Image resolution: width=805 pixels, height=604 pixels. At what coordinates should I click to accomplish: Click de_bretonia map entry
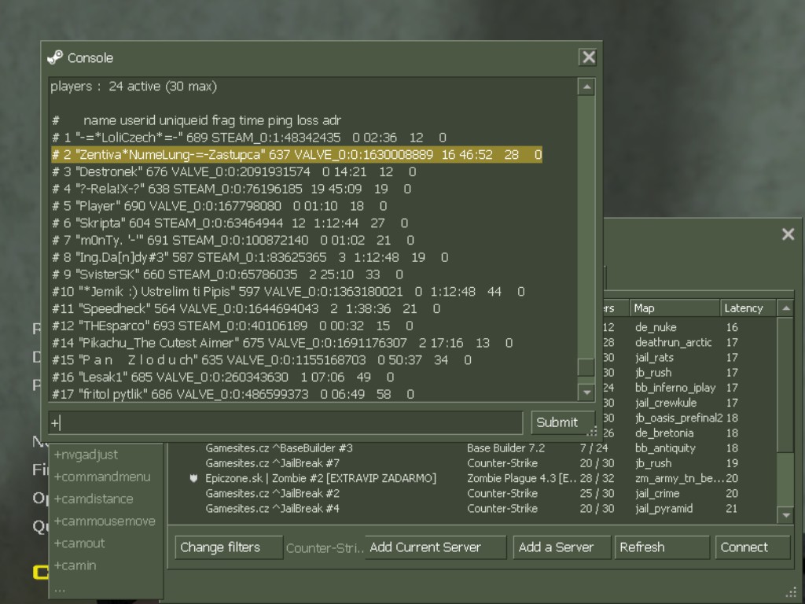664,433
